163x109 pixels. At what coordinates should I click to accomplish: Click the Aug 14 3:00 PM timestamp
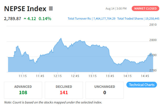pos(116,8)
